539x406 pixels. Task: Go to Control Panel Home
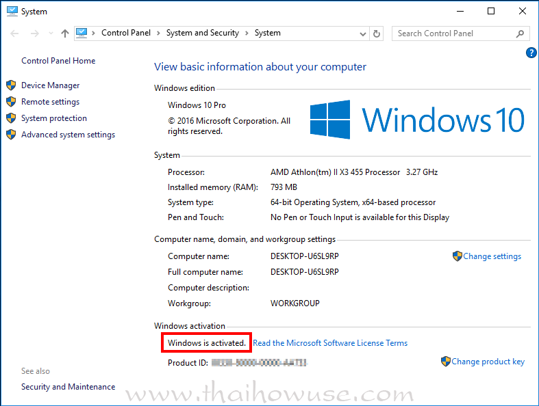[58, 61]
